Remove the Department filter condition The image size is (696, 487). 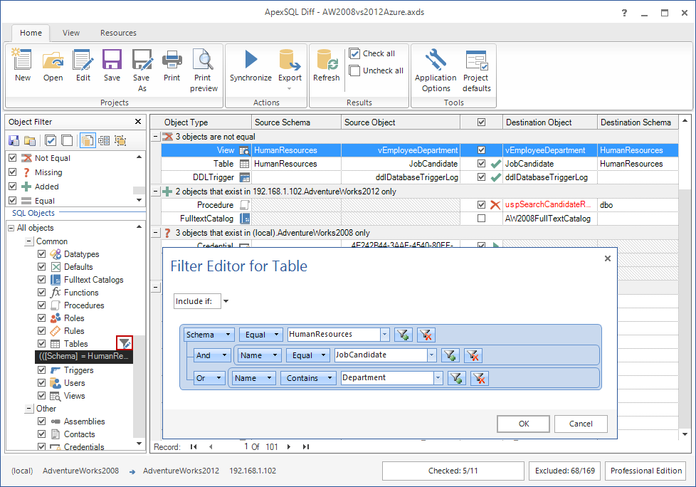pos(480,378)
